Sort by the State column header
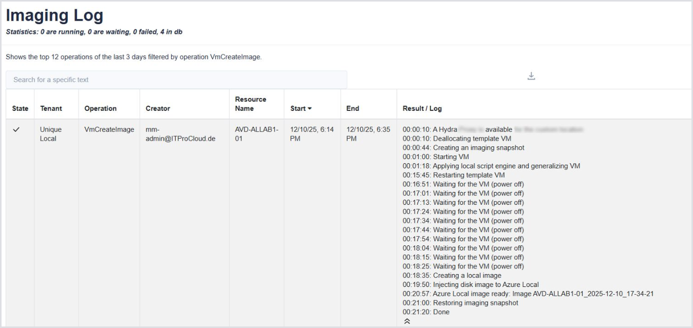The width and height of the screenshot is (693, 328). [20, 109]
